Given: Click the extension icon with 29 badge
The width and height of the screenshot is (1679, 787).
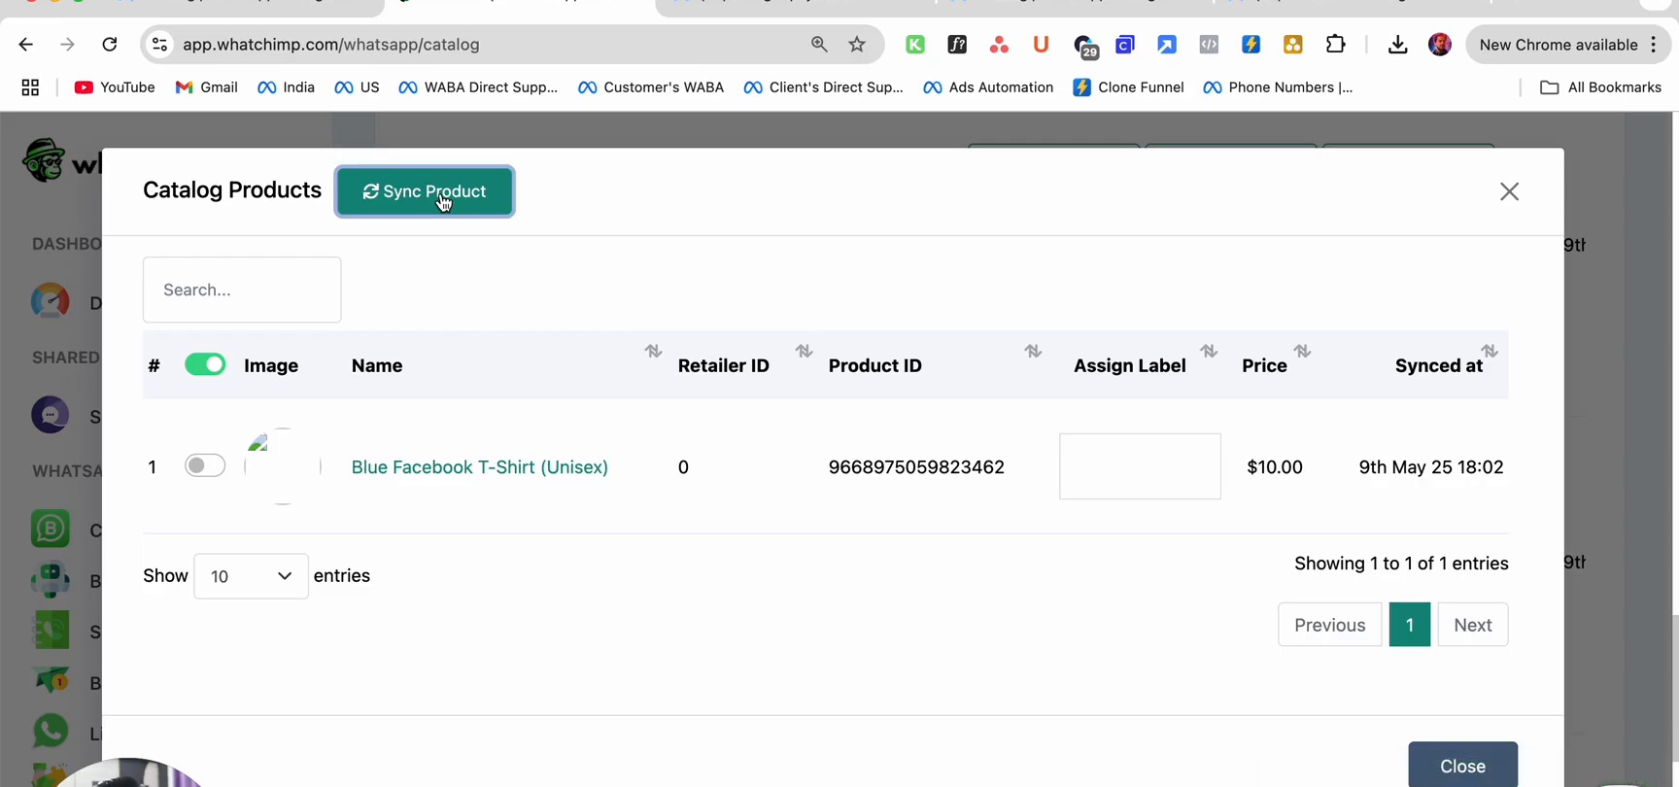Looking at the screenshot, I should tap(1085, 46).
